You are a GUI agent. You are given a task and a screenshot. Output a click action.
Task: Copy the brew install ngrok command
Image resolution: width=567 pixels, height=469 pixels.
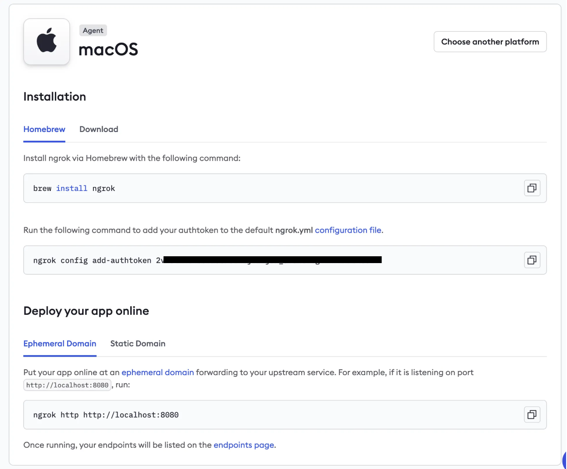(x=532, y=188)
